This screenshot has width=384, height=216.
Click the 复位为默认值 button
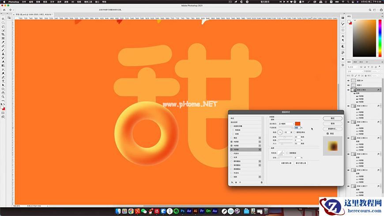point(301,163)
